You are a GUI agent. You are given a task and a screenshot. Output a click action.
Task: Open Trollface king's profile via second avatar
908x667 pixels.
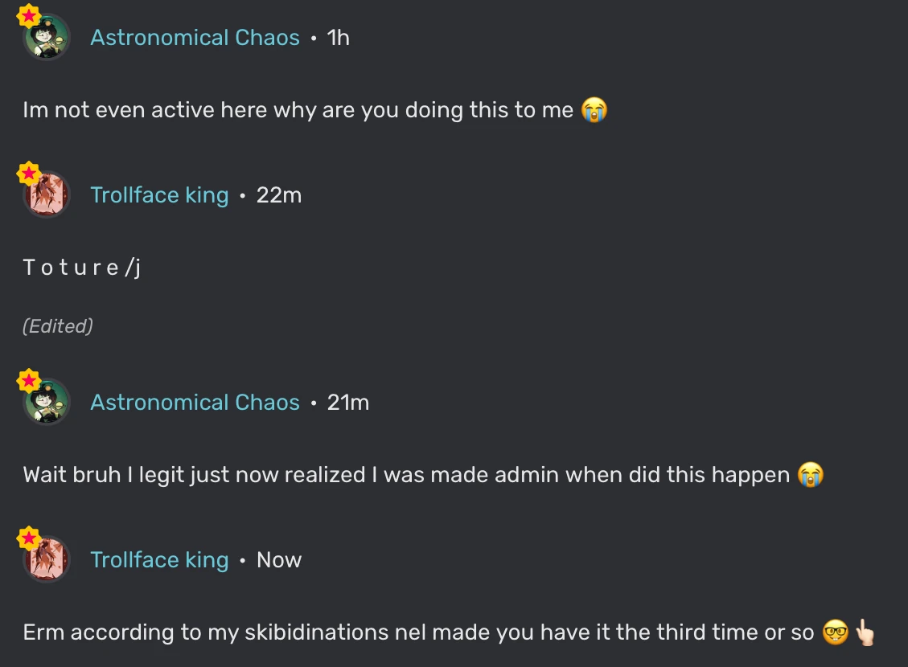tap(46, 195)
